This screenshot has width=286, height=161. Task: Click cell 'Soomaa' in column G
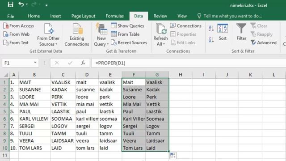[x=157, y=119]
